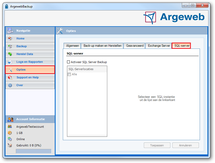215x163 pixels.
Task: Click the Backup icon in sidebar
Action: click(10, 46)
